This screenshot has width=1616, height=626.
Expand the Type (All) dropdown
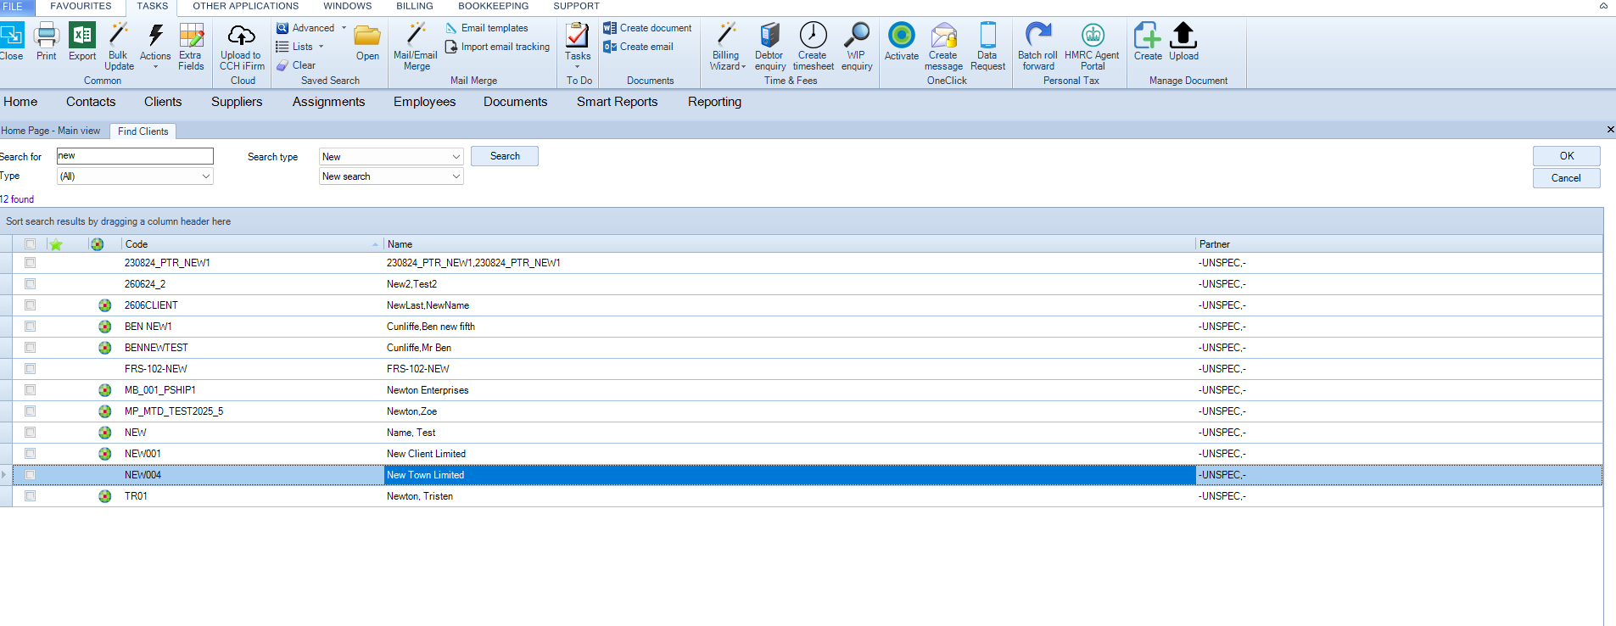pos(205,176)
